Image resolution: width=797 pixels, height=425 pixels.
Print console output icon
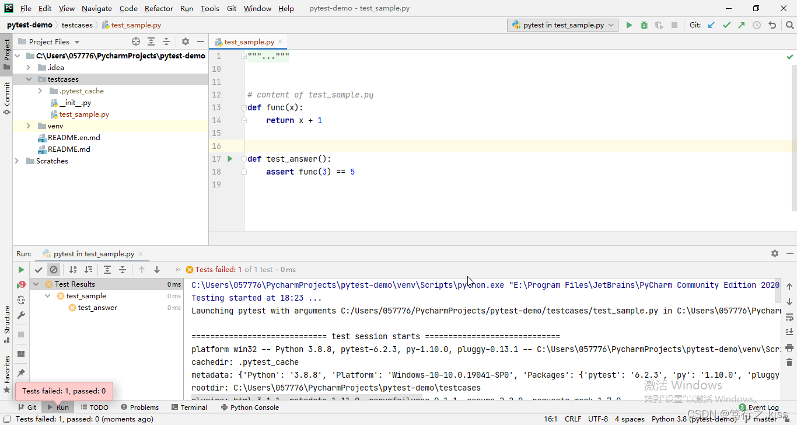coord(789,347)
